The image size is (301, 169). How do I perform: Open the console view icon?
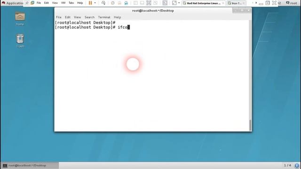[165, 3]
